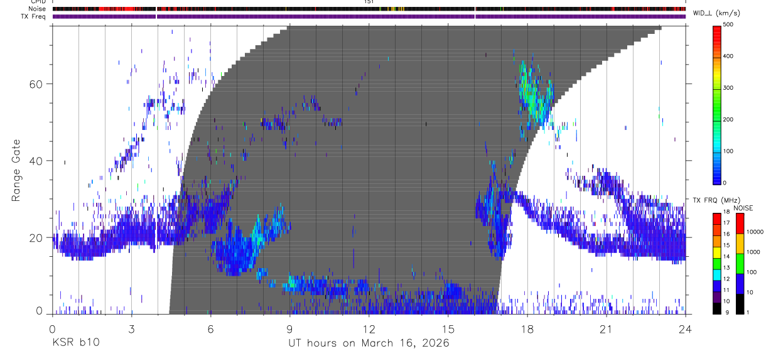Image resolution: width=771 pixels, height=356 pixels.
Task: Click the 9 label on the TX FRQ legend
Action: click(x=728, y=312)
